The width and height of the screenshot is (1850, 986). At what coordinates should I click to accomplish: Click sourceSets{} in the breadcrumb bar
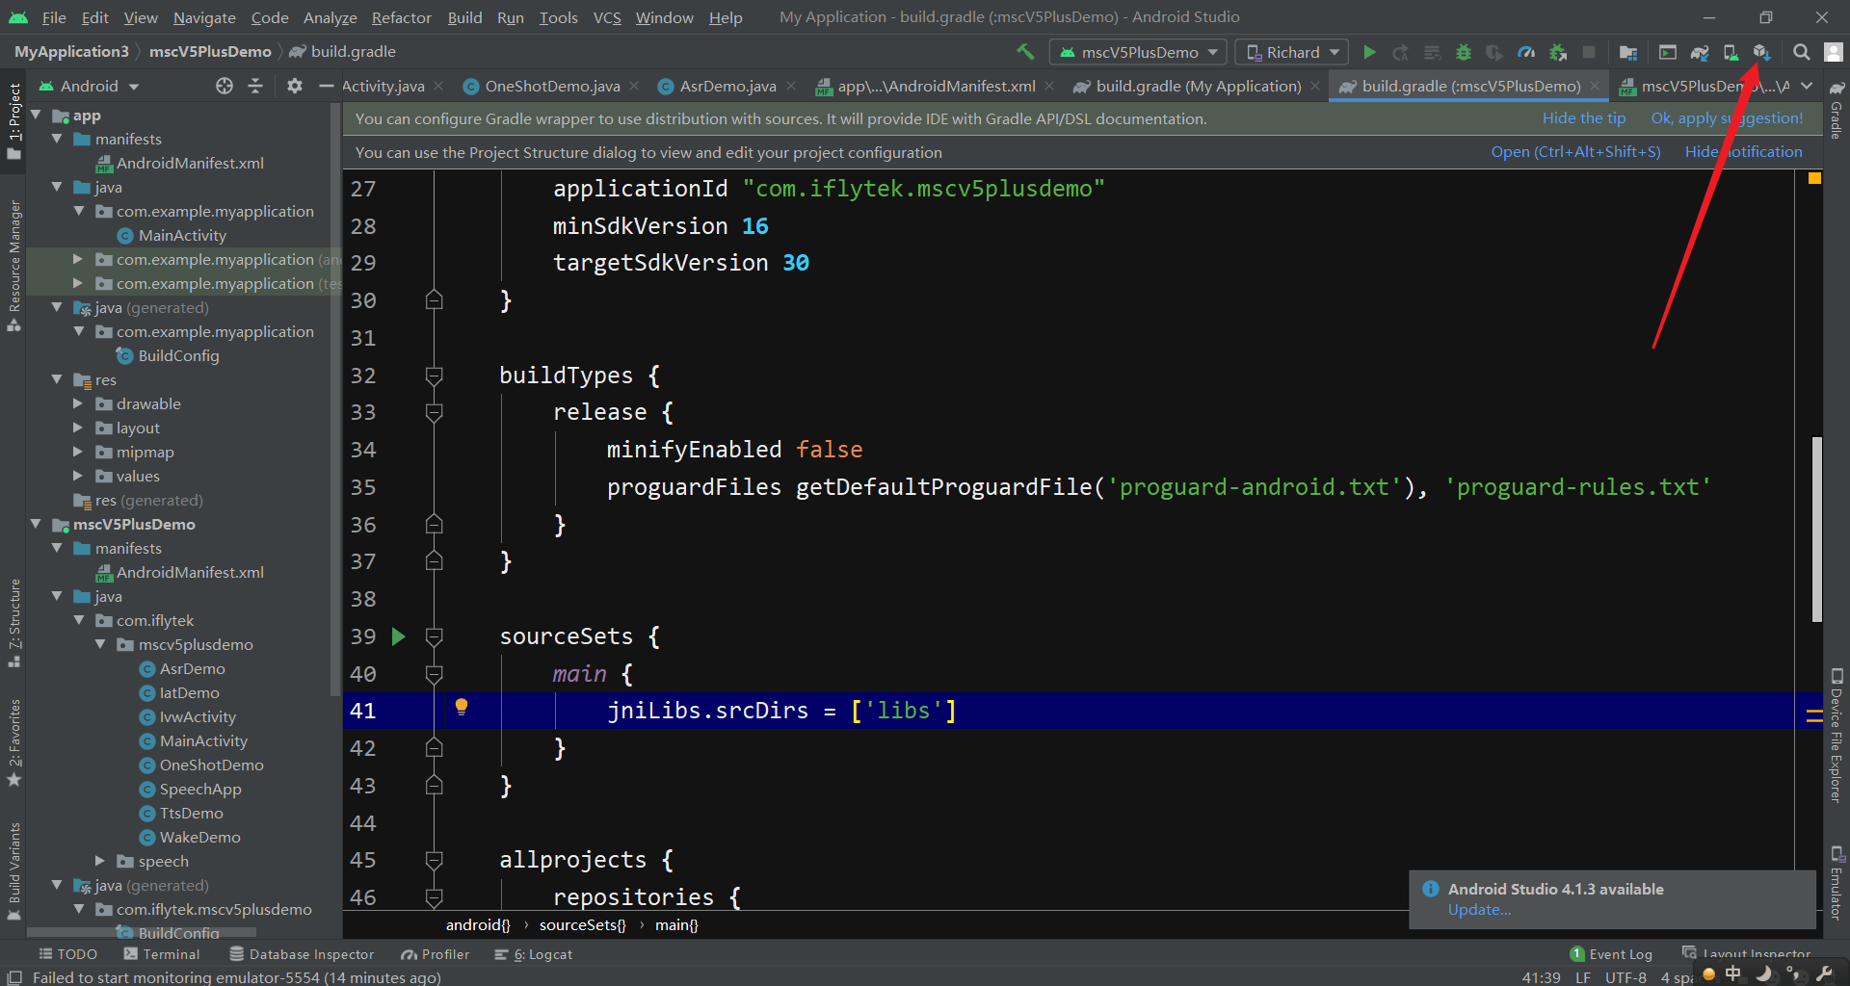[x=582, y=924]
